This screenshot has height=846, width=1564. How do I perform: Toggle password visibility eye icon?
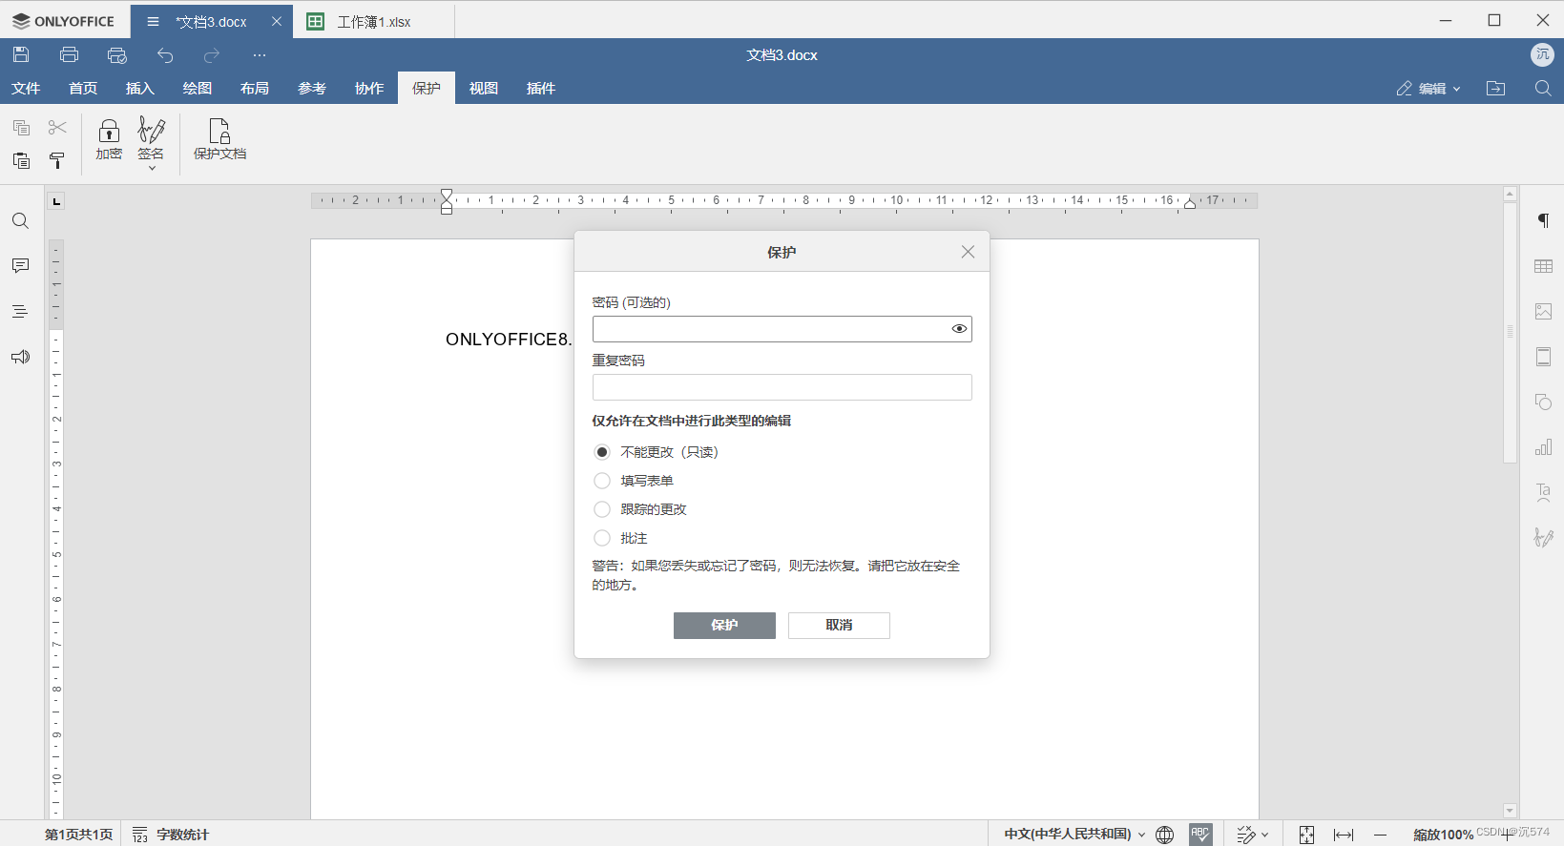pyautogui.click(x=959, y=329)
